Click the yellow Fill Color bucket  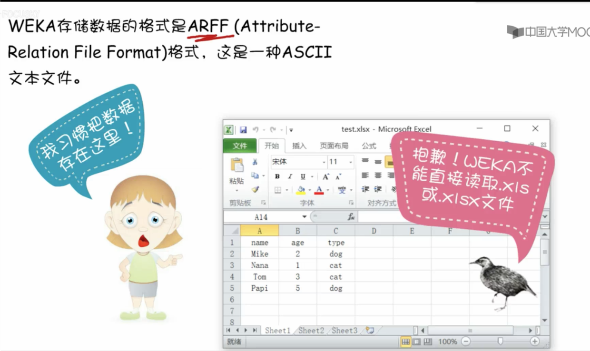coord(301,190)
